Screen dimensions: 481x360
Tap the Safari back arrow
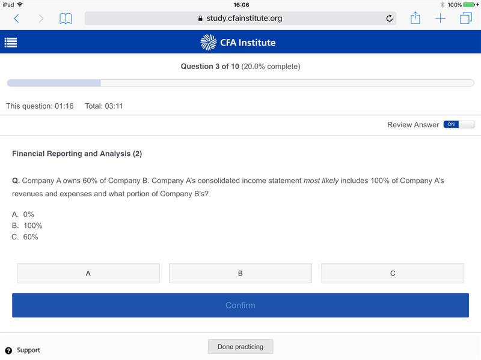coord(16,19)
